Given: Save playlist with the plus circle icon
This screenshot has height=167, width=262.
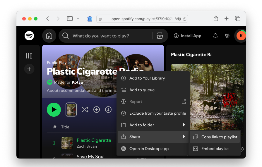Looking at the screenshot, I should pyautogui.click(x=97, y=110).
